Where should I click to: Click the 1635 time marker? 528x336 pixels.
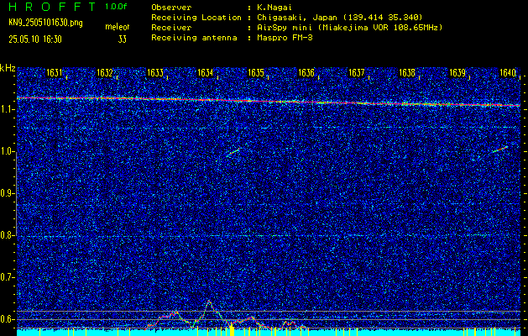click(256, 73)
